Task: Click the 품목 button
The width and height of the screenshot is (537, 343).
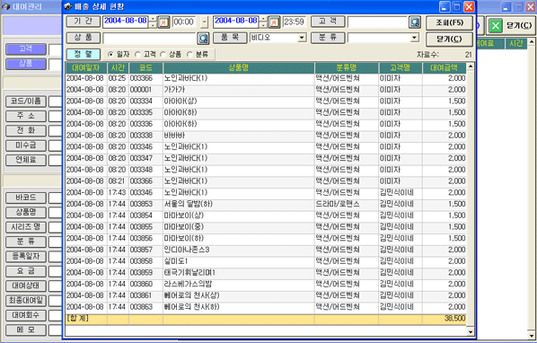Action: (x=230, y=38)
